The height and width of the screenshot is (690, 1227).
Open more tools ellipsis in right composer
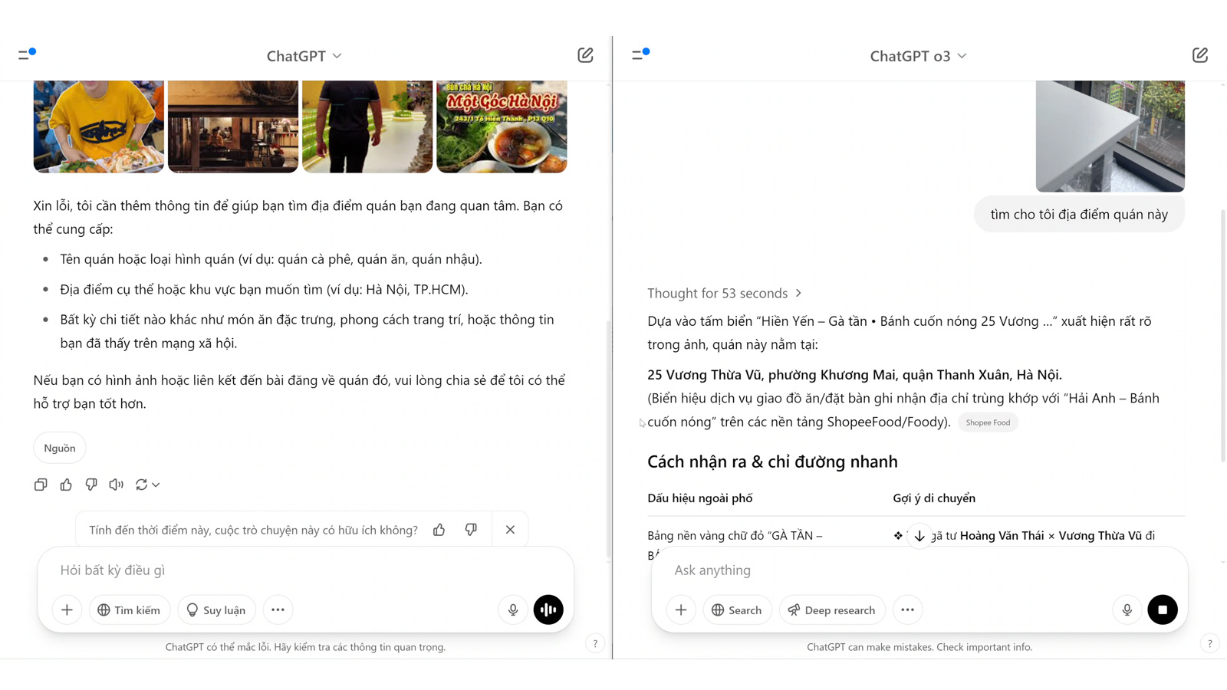click(907, 610)
